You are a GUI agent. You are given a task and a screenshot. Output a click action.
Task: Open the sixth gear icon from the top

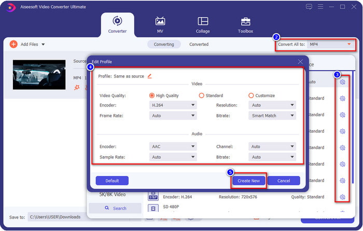point(342,164)
